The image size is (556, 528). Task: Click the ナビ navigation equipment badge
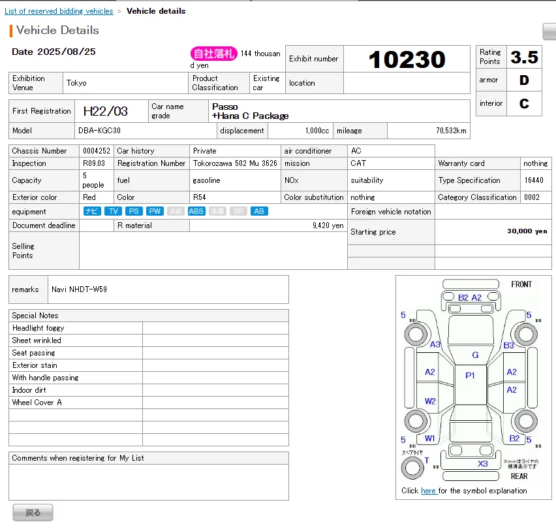tap(92, 211)
